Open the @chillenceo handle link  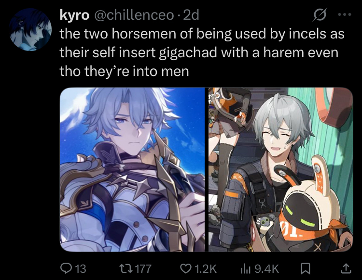coord(133,15)
